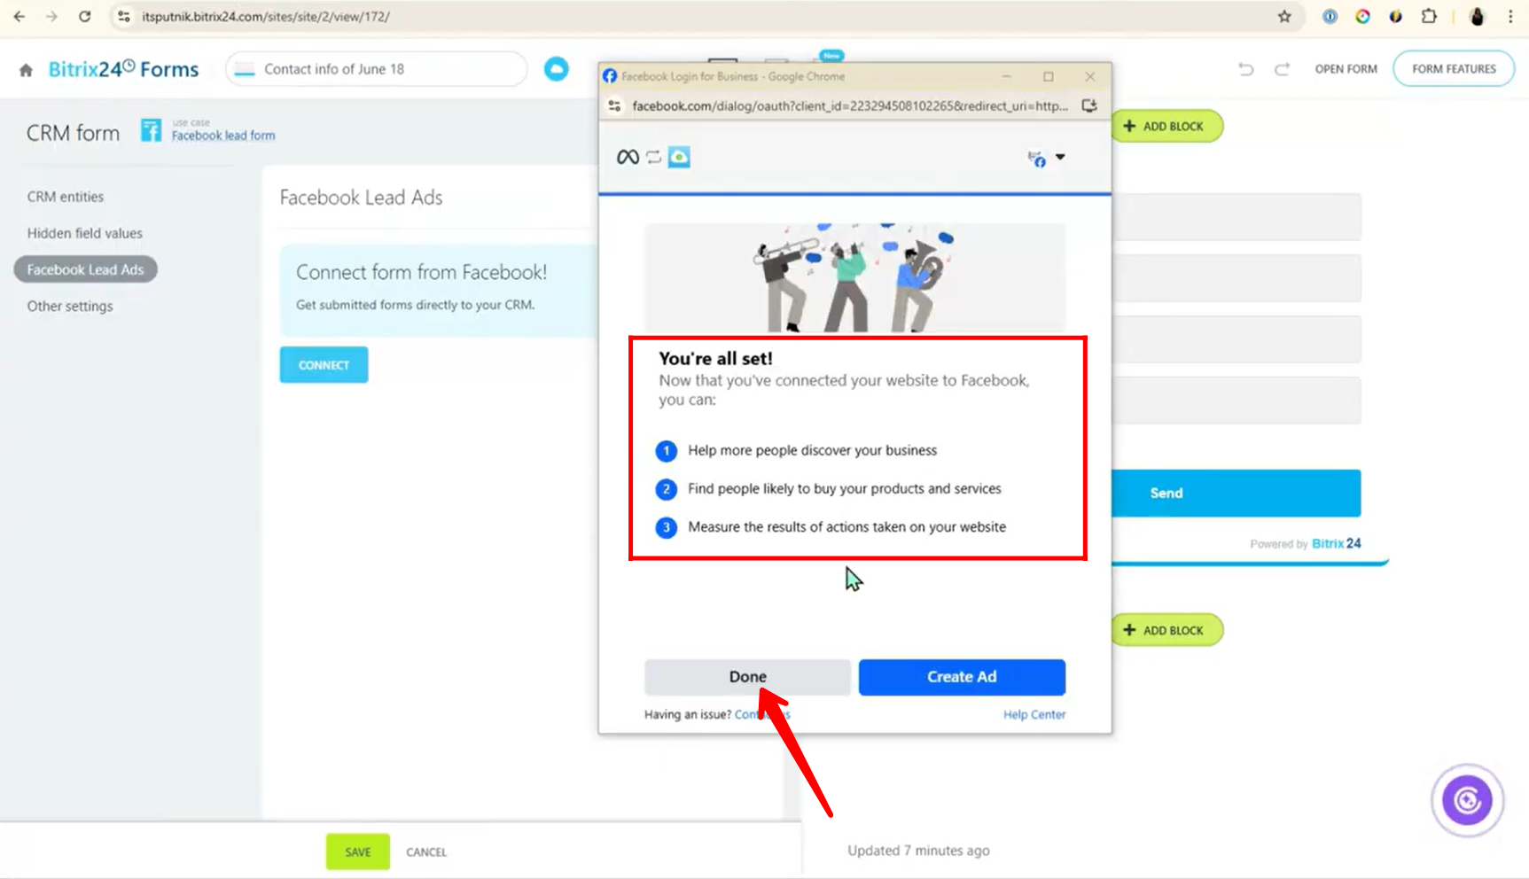This screenshot has height=879, width=1529.
Task: Close the Facebook Login popup window
Action: point(1090,77)
